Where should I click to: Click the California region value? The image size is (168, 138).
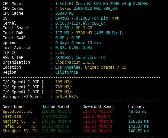tap(67, 72)
